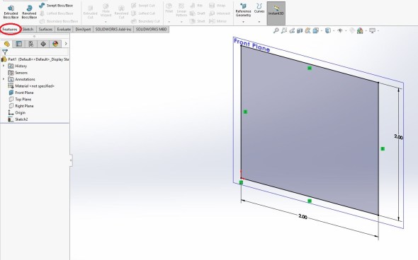Open View Settings dropdown arrow
The image size is (418, 260).
click(x=378, y=31)
